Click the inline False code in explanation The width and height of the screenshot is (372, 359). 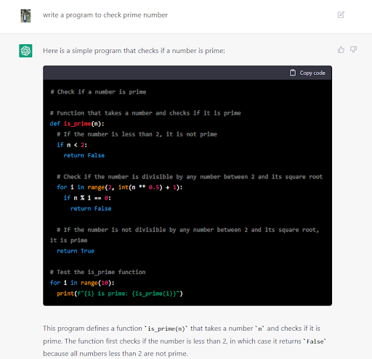[315, 342]
